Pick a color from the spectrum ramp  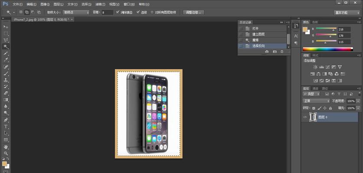point(328,49)
